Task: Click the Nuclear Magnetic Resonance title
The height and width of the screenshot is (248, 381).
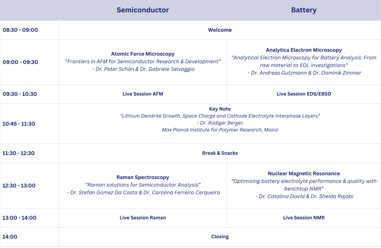Action: [x=304, y=173]
